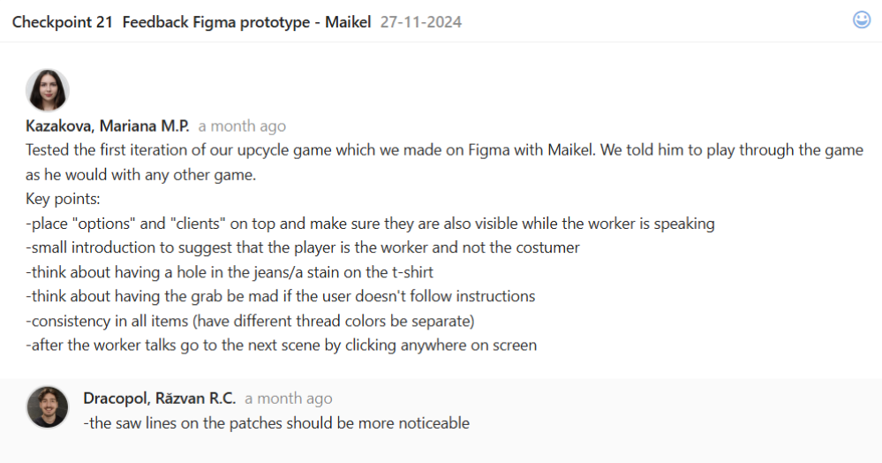Viewport: 882px width, 463px height.
Task: Click "a month ago" timestamp beside Mariana
Action: 242,126
